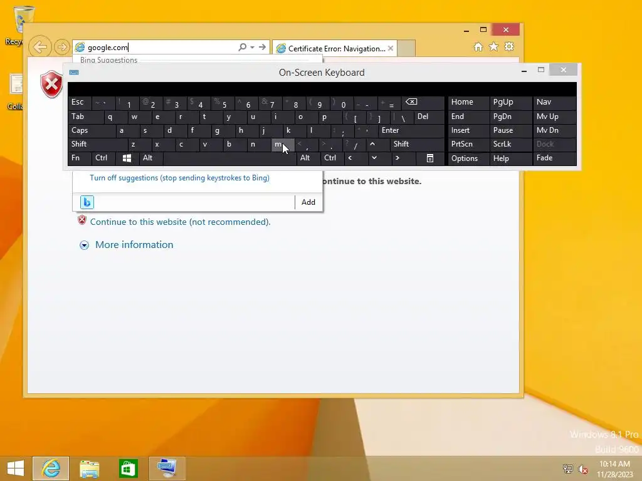Click the Internet Explorer forward arrow button

click(x=61, y=47)
